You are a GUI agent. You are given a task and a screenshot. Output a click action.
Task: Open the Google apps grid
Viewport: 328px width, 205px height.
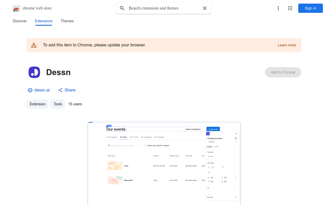coord(290,8)
